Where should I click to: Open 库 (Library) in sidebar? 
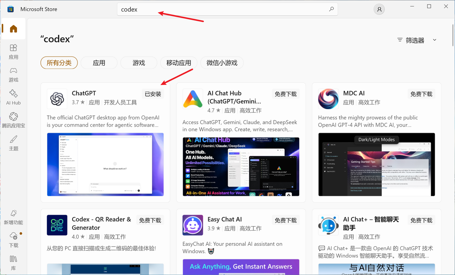[x=14, y=263]
